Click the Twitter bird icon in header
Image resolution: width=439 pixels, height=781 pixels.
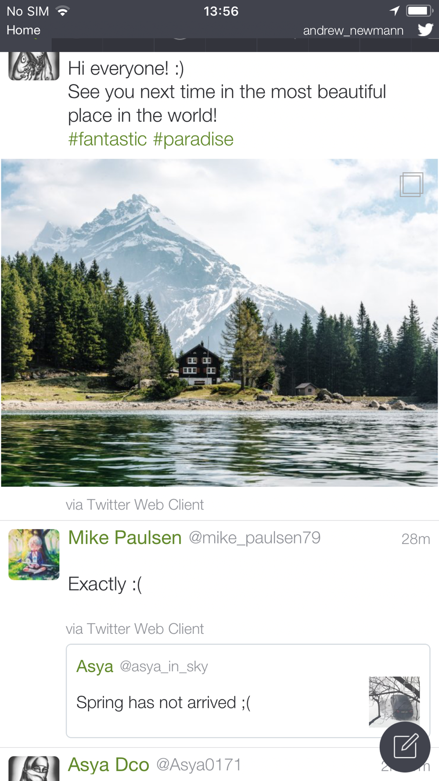click(x=425, y=30)
